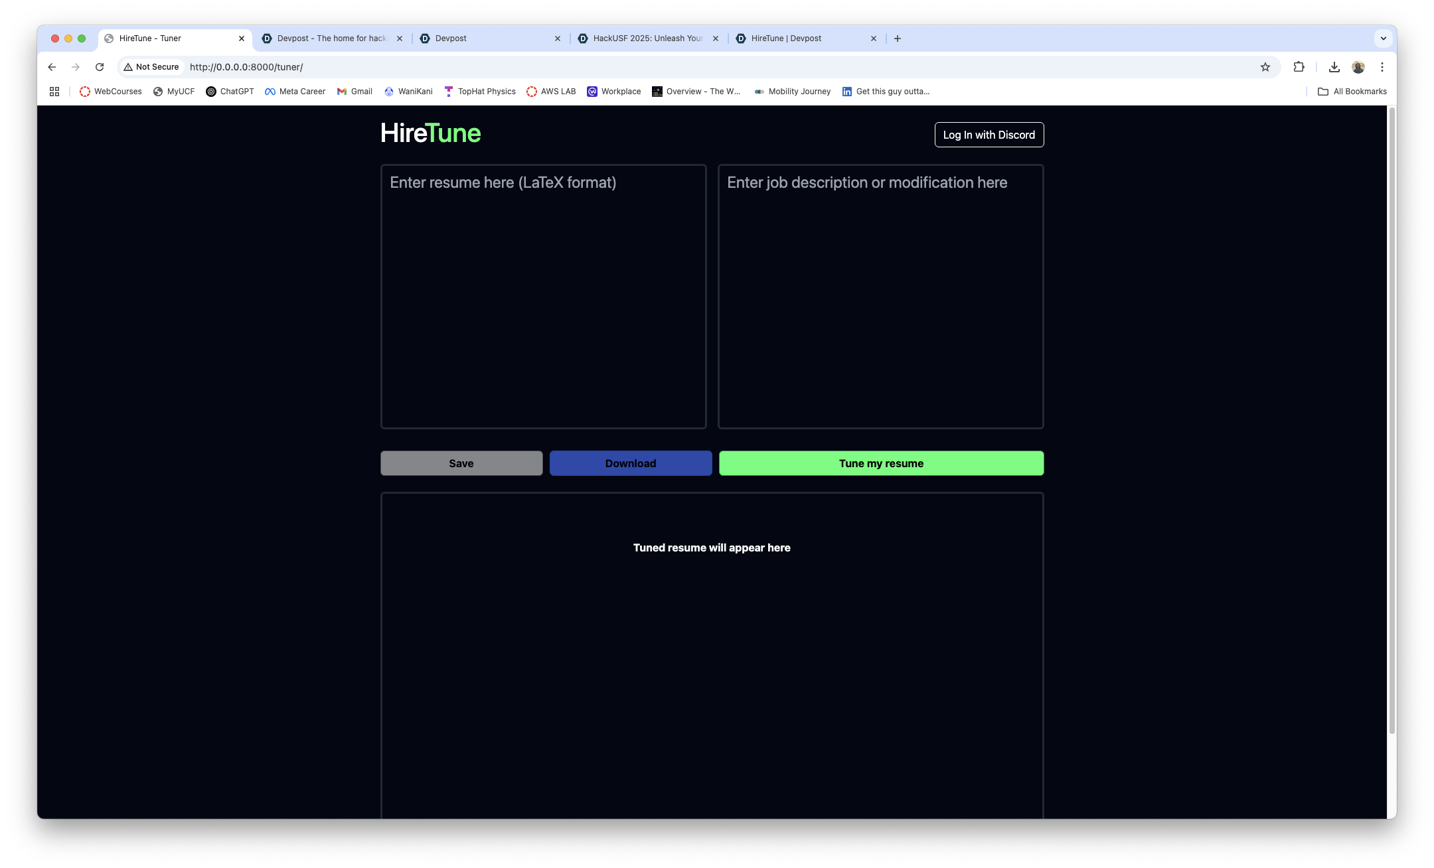
Task: Open the All Bookmarks folder
Action: coord(1352,92)
